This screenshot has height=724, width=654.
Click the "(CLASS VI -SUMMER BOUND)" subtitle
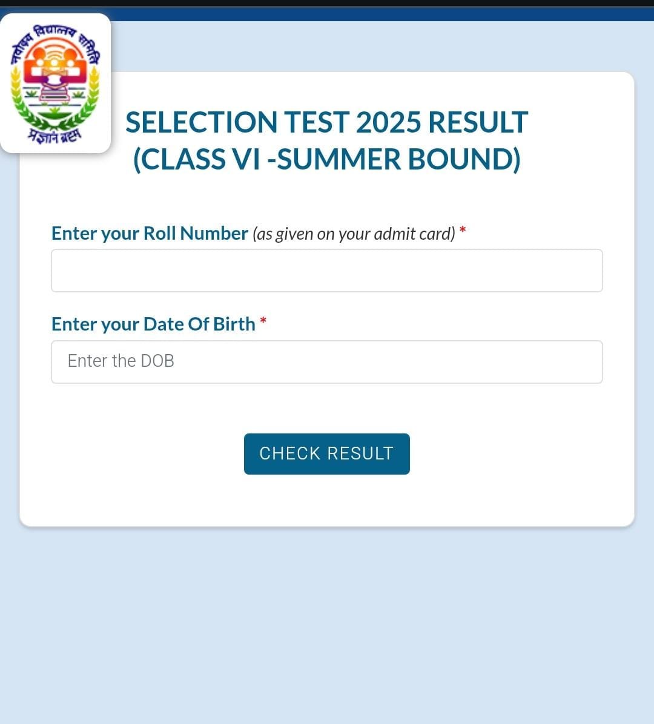[327, 159]
